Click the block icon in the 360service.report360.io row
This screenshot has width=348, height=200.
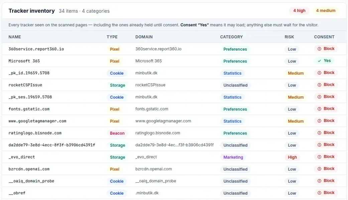[x=319, y=49]
